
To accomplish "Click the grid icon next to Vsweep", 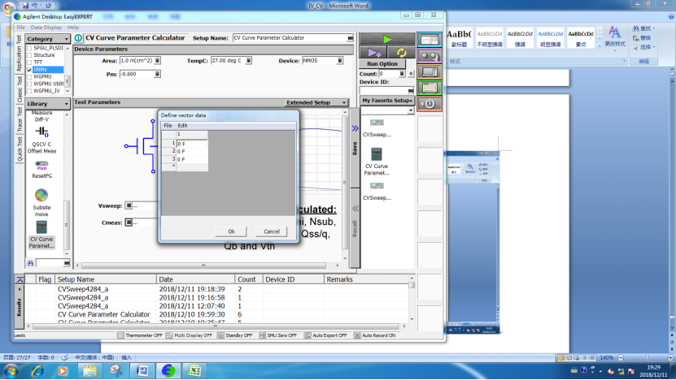I will (x=129, y=205).
